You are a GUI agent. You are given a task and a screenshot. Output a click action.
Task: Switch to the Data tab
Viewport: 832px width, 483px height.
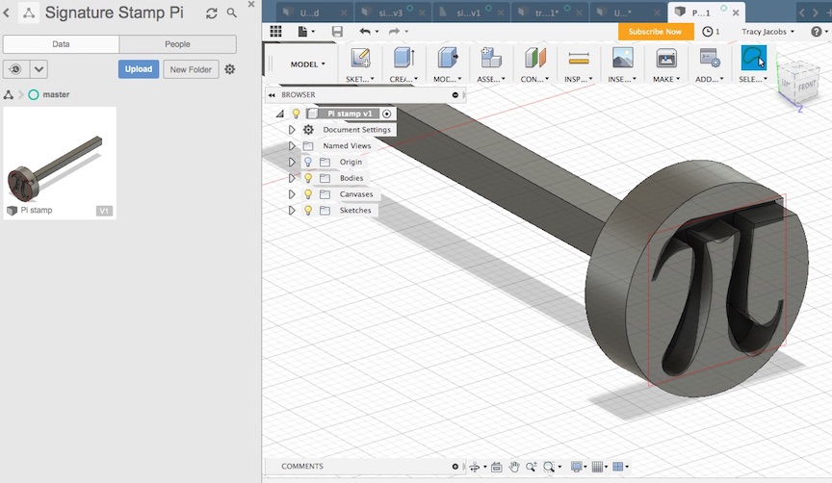pyautogui.click(x=61, y=44)
